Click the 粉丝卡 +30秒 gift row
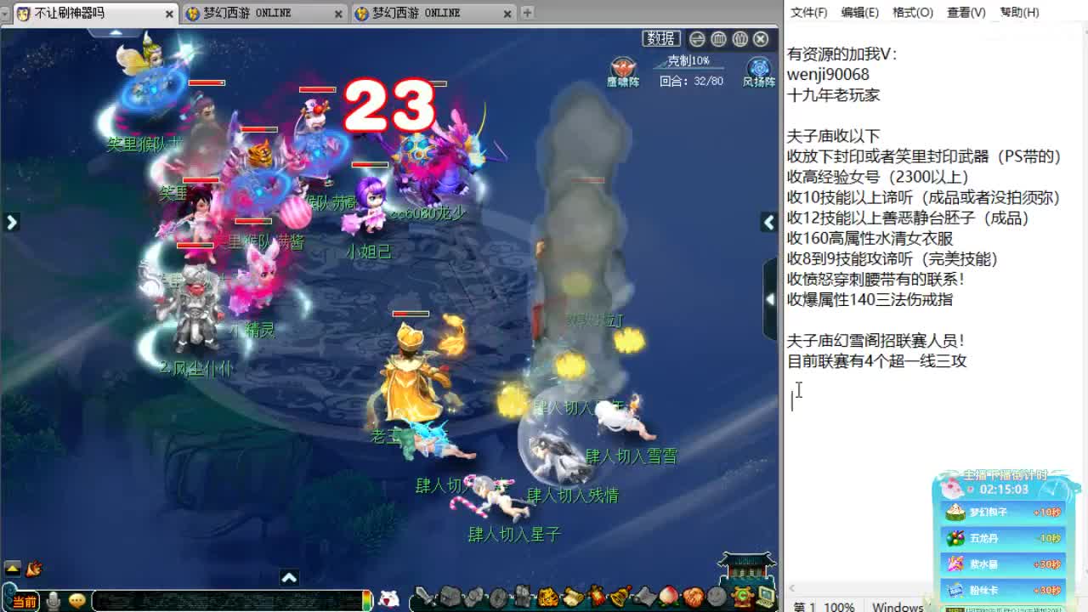The width and height of the screenshot is (1088, 612). pos(1003,590)
